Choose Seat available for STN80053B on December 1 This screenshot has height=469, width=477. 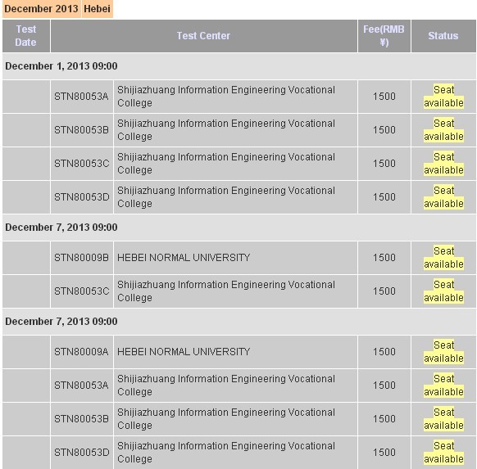click(443, 130)
